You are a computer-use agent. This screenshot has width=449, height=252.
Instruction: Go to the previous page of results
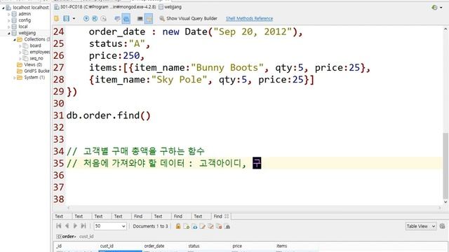point(67,226)
